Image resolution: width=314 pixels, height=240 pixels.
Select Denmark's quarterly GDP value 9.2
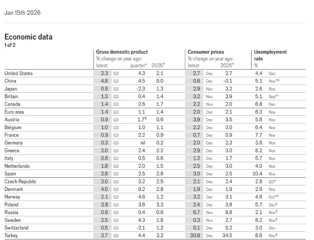click(142, 189)
